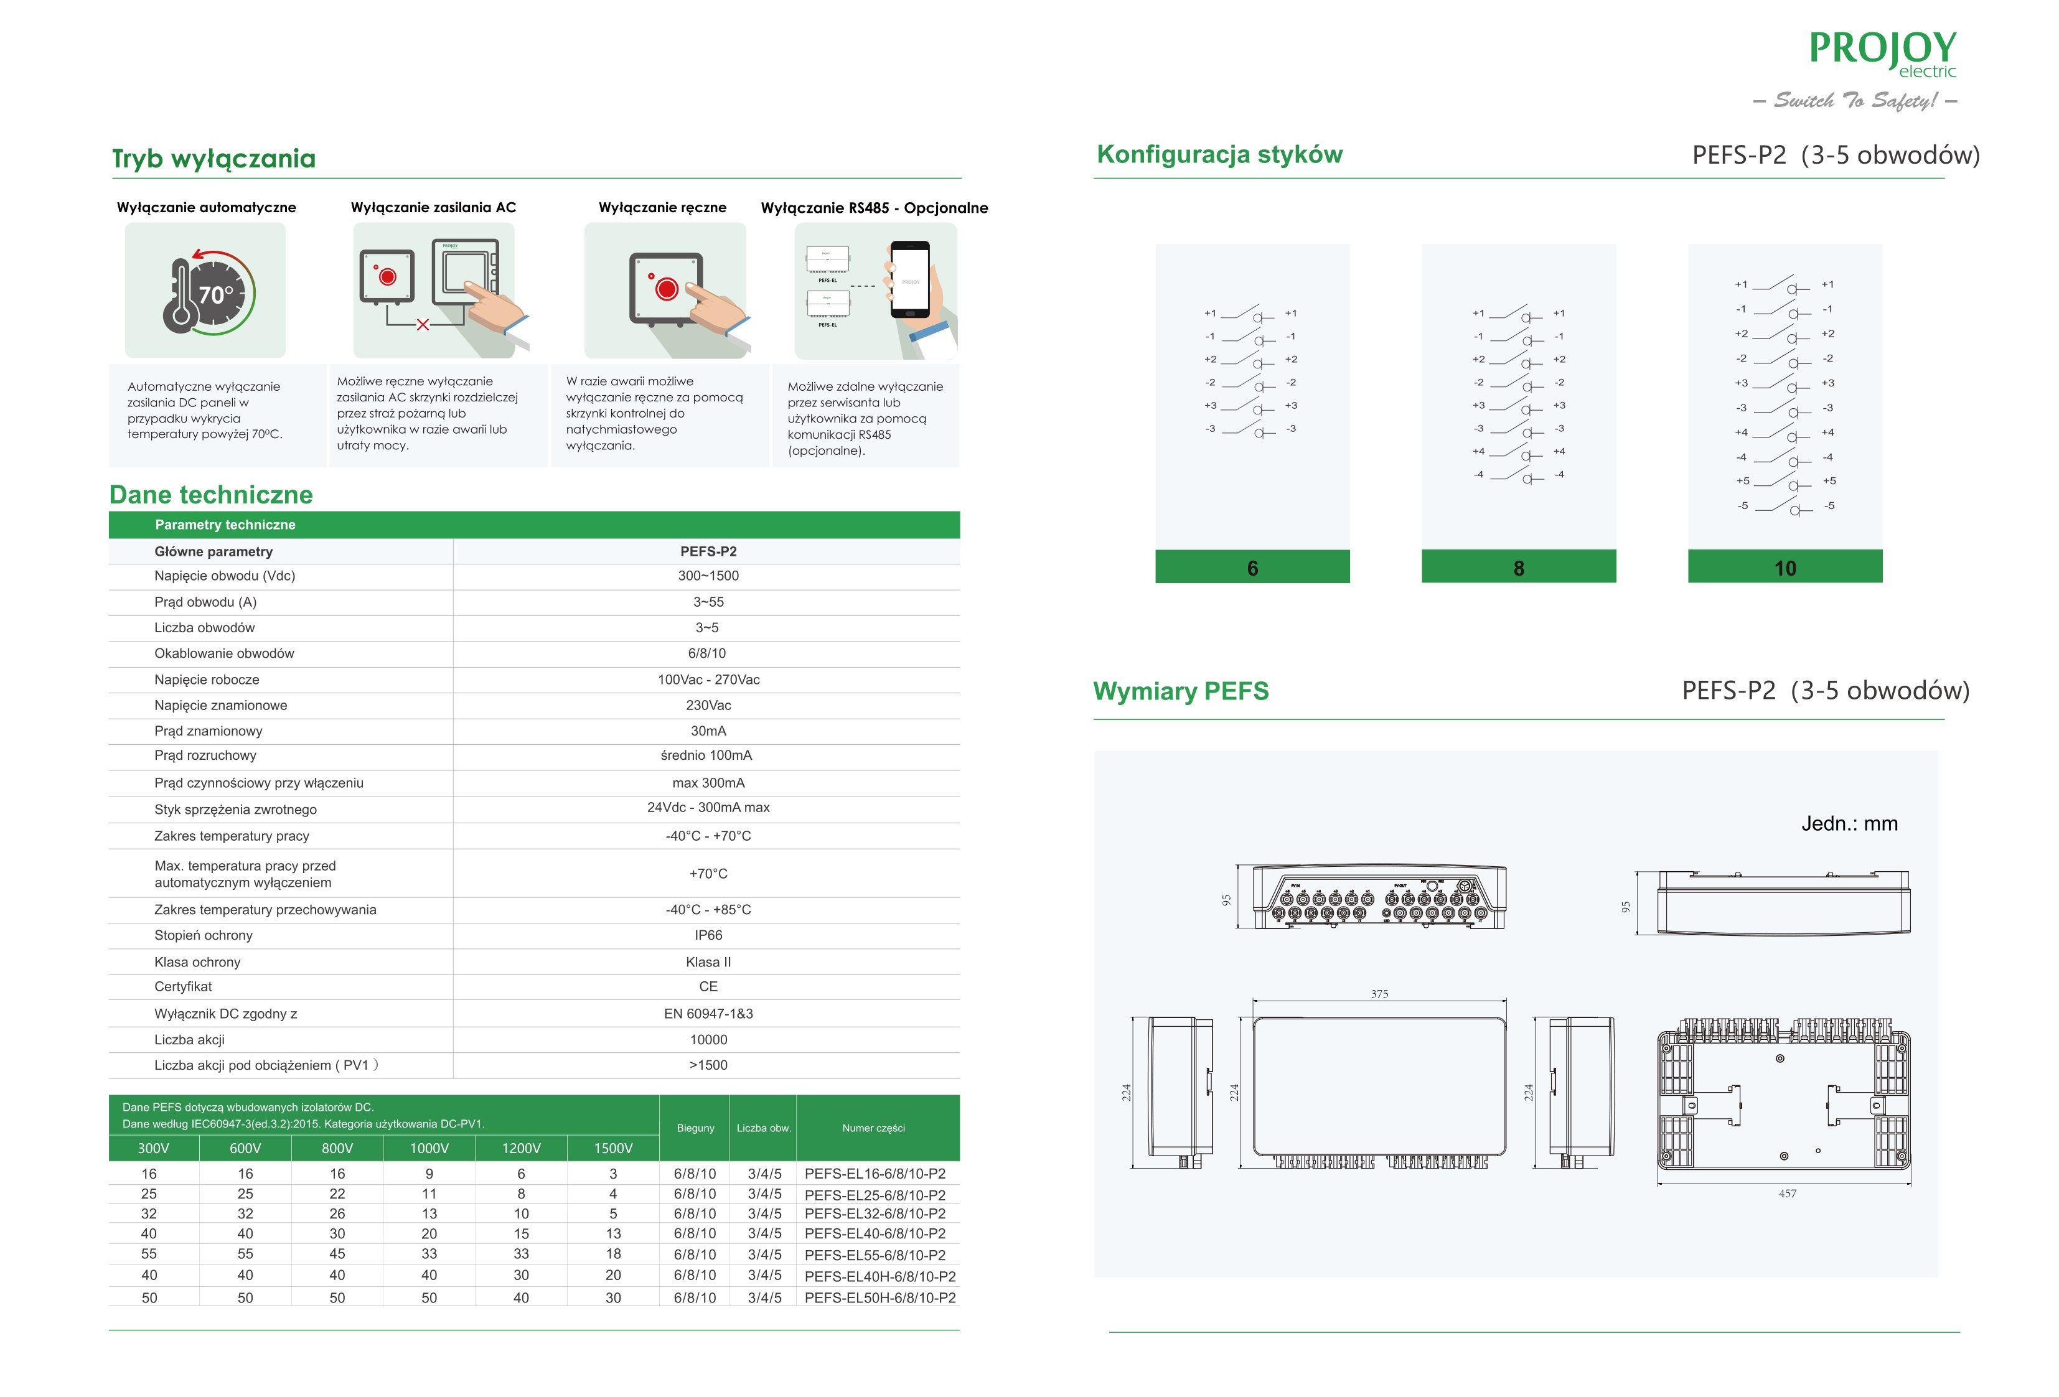The height and width of the screenshot is (1397, 2059).
Task: Click the 10-contact configuration diagram
Action: point(1785,397)
